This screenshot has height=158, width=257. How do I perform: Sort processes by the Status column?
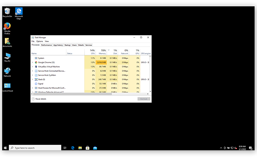click(75, 52)
